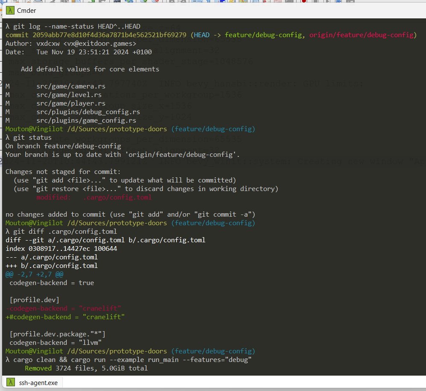Click the '[profile.dev.package."*"]' line
Viewport: 426px width, 391px height.
point(57,334)
